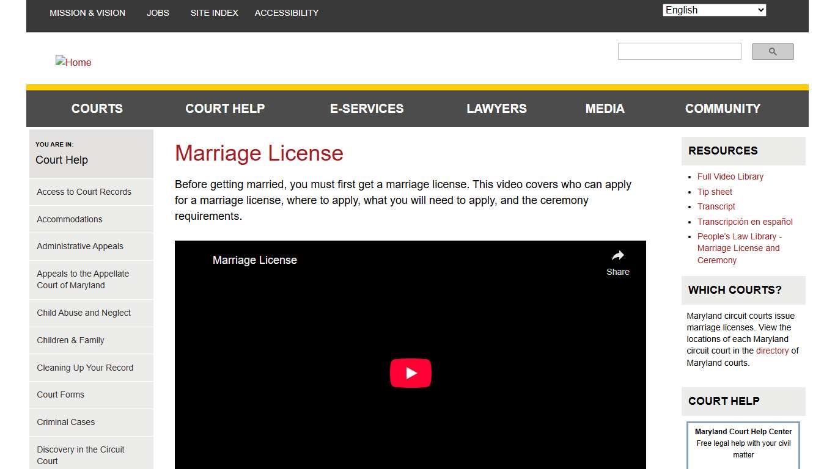Screen dimensions: 835x469
Task: Open Access to Court Records
Action: point(84,191)
